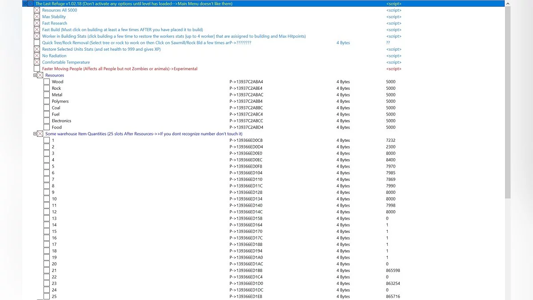Viewport: 533px width, 300px height.
Task: Click the script value of Max Stability
Action: (x=394, y=17)
